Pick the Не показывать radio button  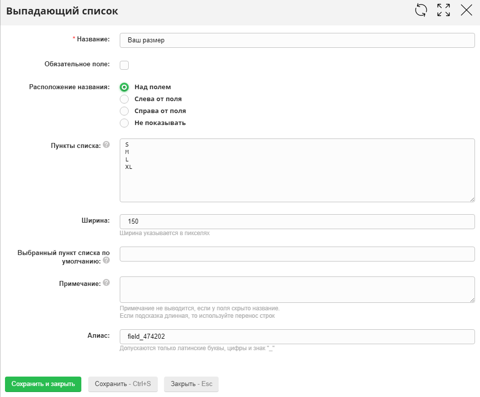click(x=124, y=123)
